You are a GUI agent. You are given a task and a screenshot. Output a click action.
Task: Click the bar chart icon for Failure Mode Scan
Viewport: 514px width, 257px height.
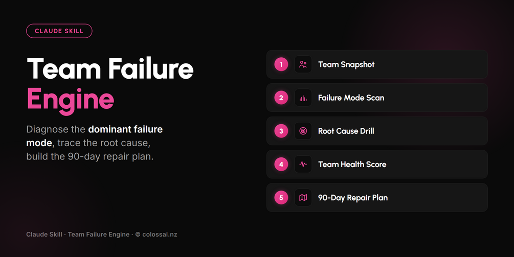coord(303,98)
